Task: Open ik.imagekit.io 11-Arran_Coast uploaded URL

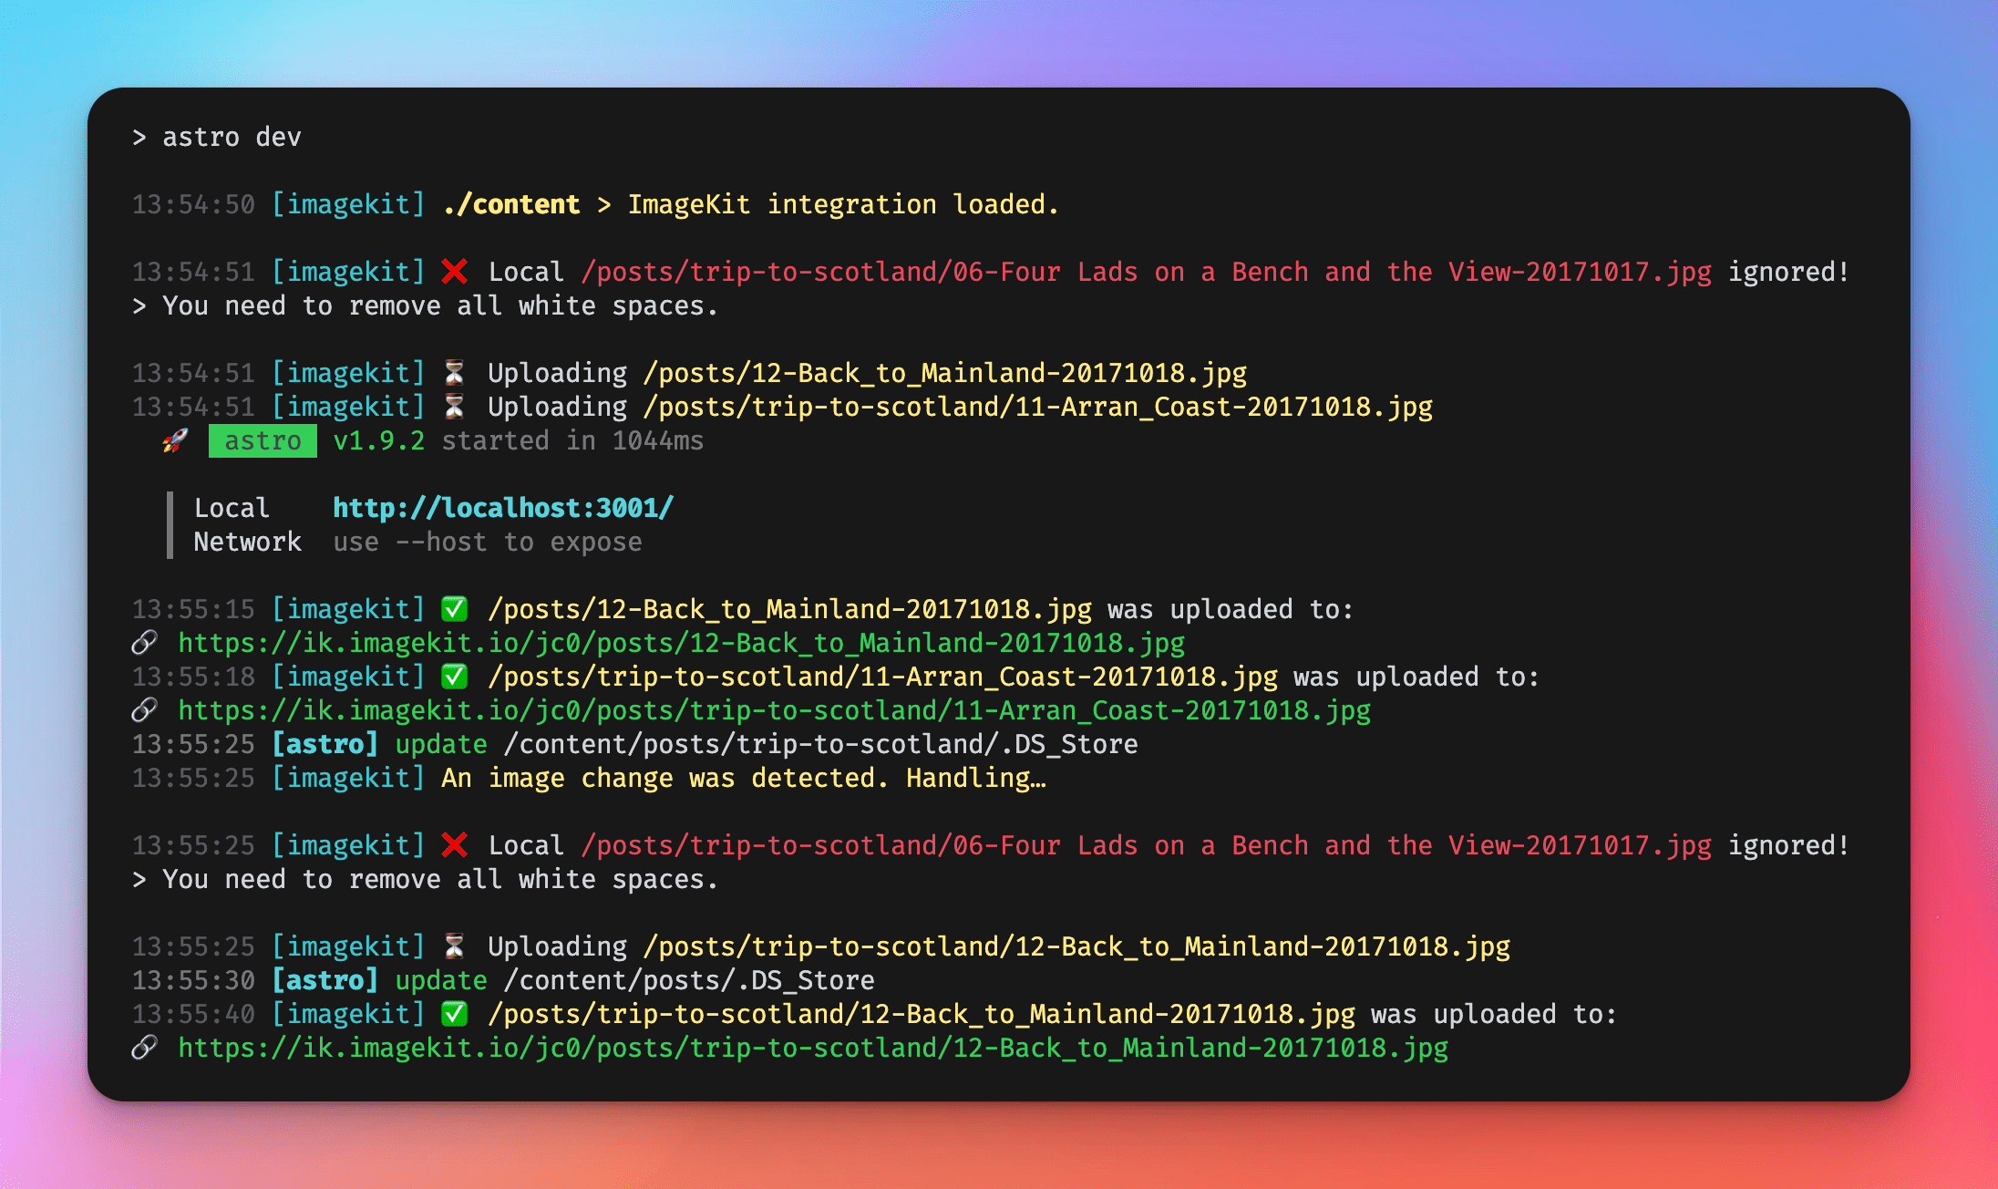Action: coord(774,710)
